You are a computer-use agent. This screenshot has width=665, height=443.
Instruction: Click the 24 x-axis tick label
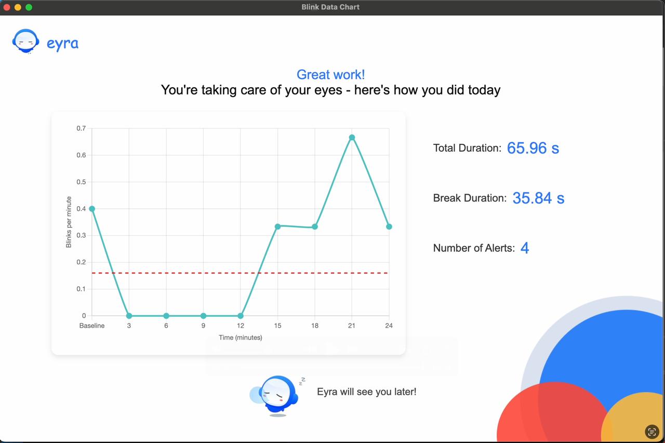(x=389, y=326)
